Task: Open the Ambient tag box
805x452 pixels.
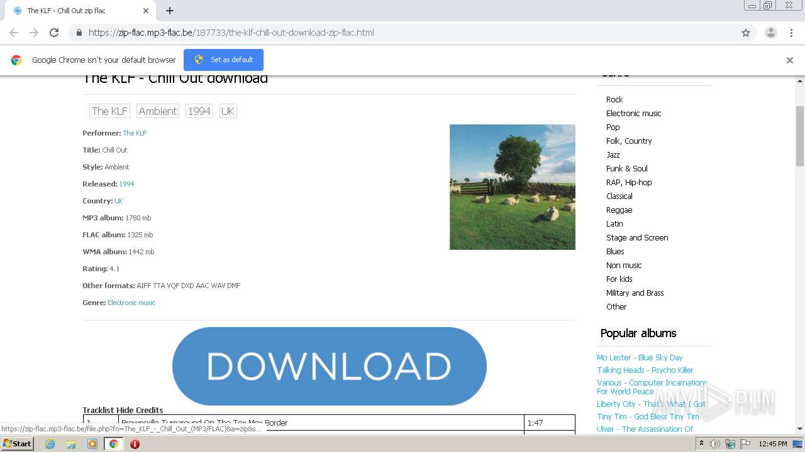Action: point(158,111)
